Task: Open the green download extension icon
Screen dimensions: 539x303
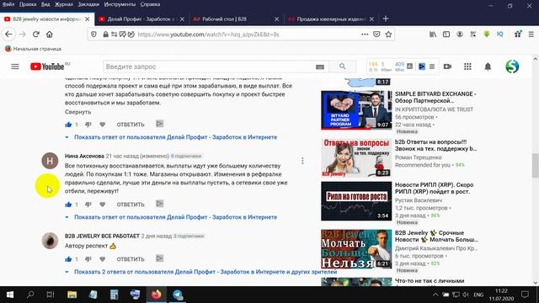Action: 487,35
